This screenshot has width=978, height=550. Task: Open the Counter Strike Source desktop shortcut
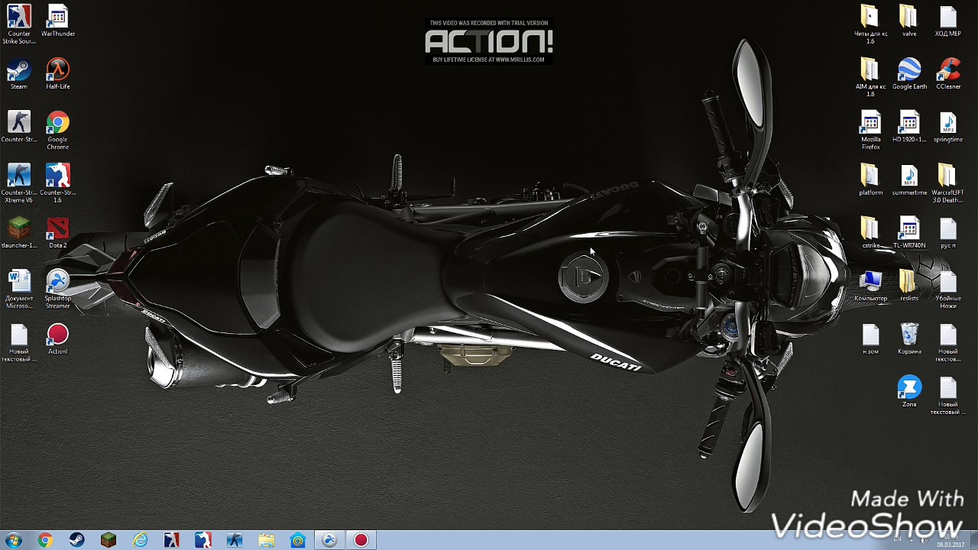click(19, 24)
